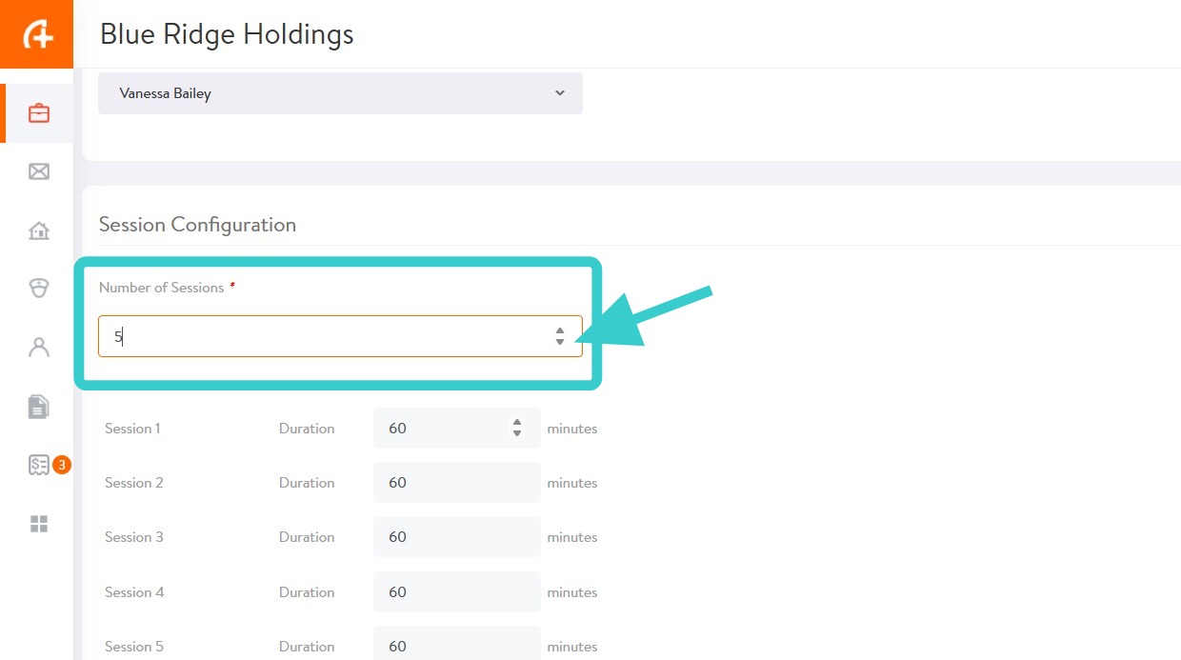The width and height of the screenshot is (1181, 660).
Task: Click the orange A+ logo icon
Action: point(37,34)
